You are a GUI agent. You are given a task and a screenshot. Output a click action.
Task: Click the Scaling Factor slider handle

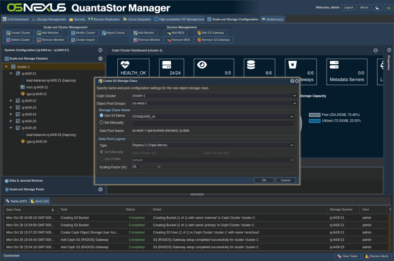pos(159,167)
